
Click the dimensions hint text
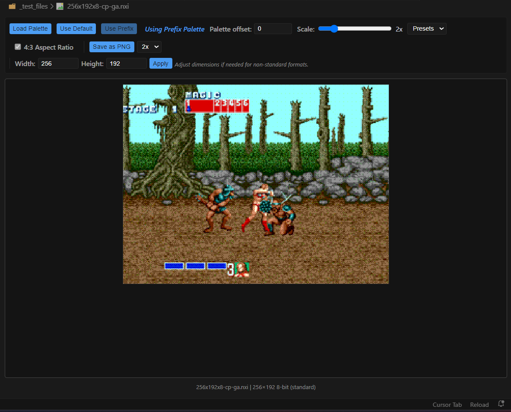click(x=241, y=64)
